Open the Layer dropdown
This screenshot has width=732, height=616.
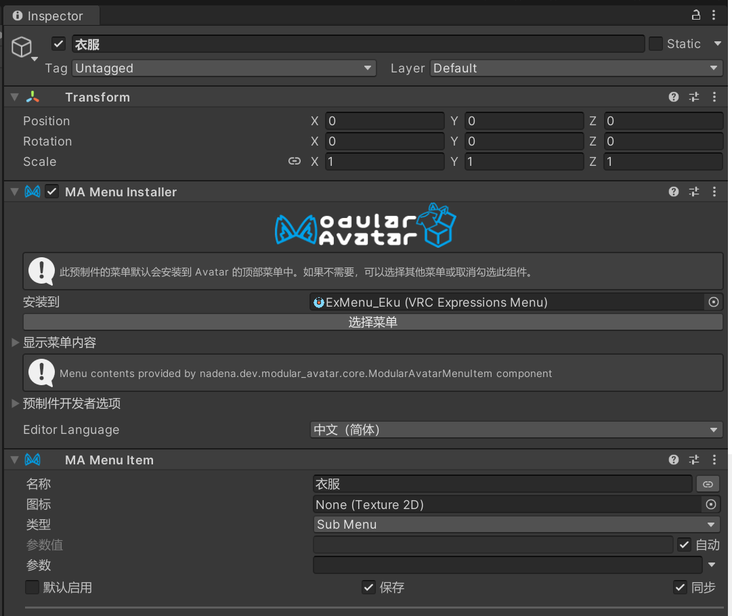click(x=576, y=68)
